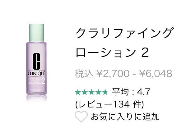Click the mint green bottle cap
This screenshot has height=128, width=191.
[36, 33]
